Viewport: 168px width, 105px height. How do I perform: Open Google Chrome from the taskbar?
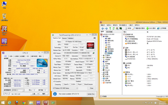(x=24, y=103)
